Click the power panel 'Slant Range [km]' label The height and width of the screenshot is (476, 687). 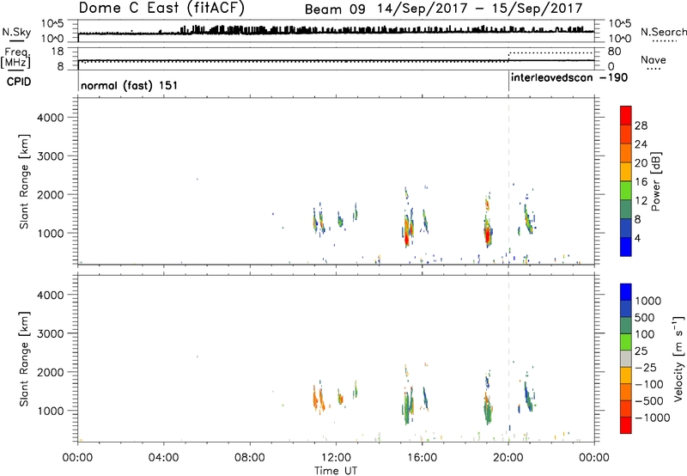point(24,181)
